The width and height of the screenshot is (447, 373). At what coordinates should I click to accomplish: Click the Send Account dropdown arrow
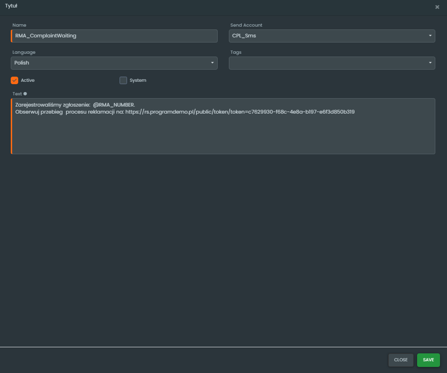pos(430,36)
